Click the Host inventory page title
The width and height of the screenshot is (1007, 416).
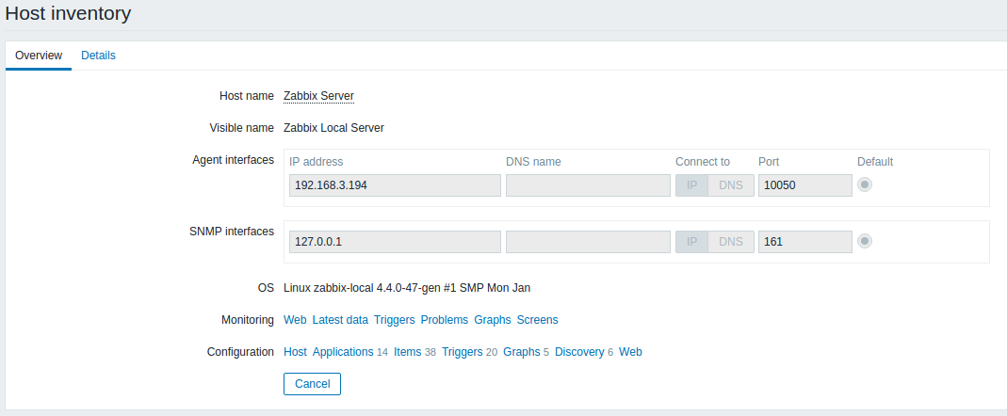coord(68,13)
